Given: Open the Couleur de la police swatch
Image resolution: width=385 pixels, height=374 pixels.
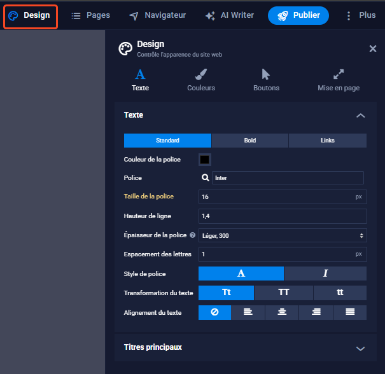Looking at the screenshot, I should (205, 159).
